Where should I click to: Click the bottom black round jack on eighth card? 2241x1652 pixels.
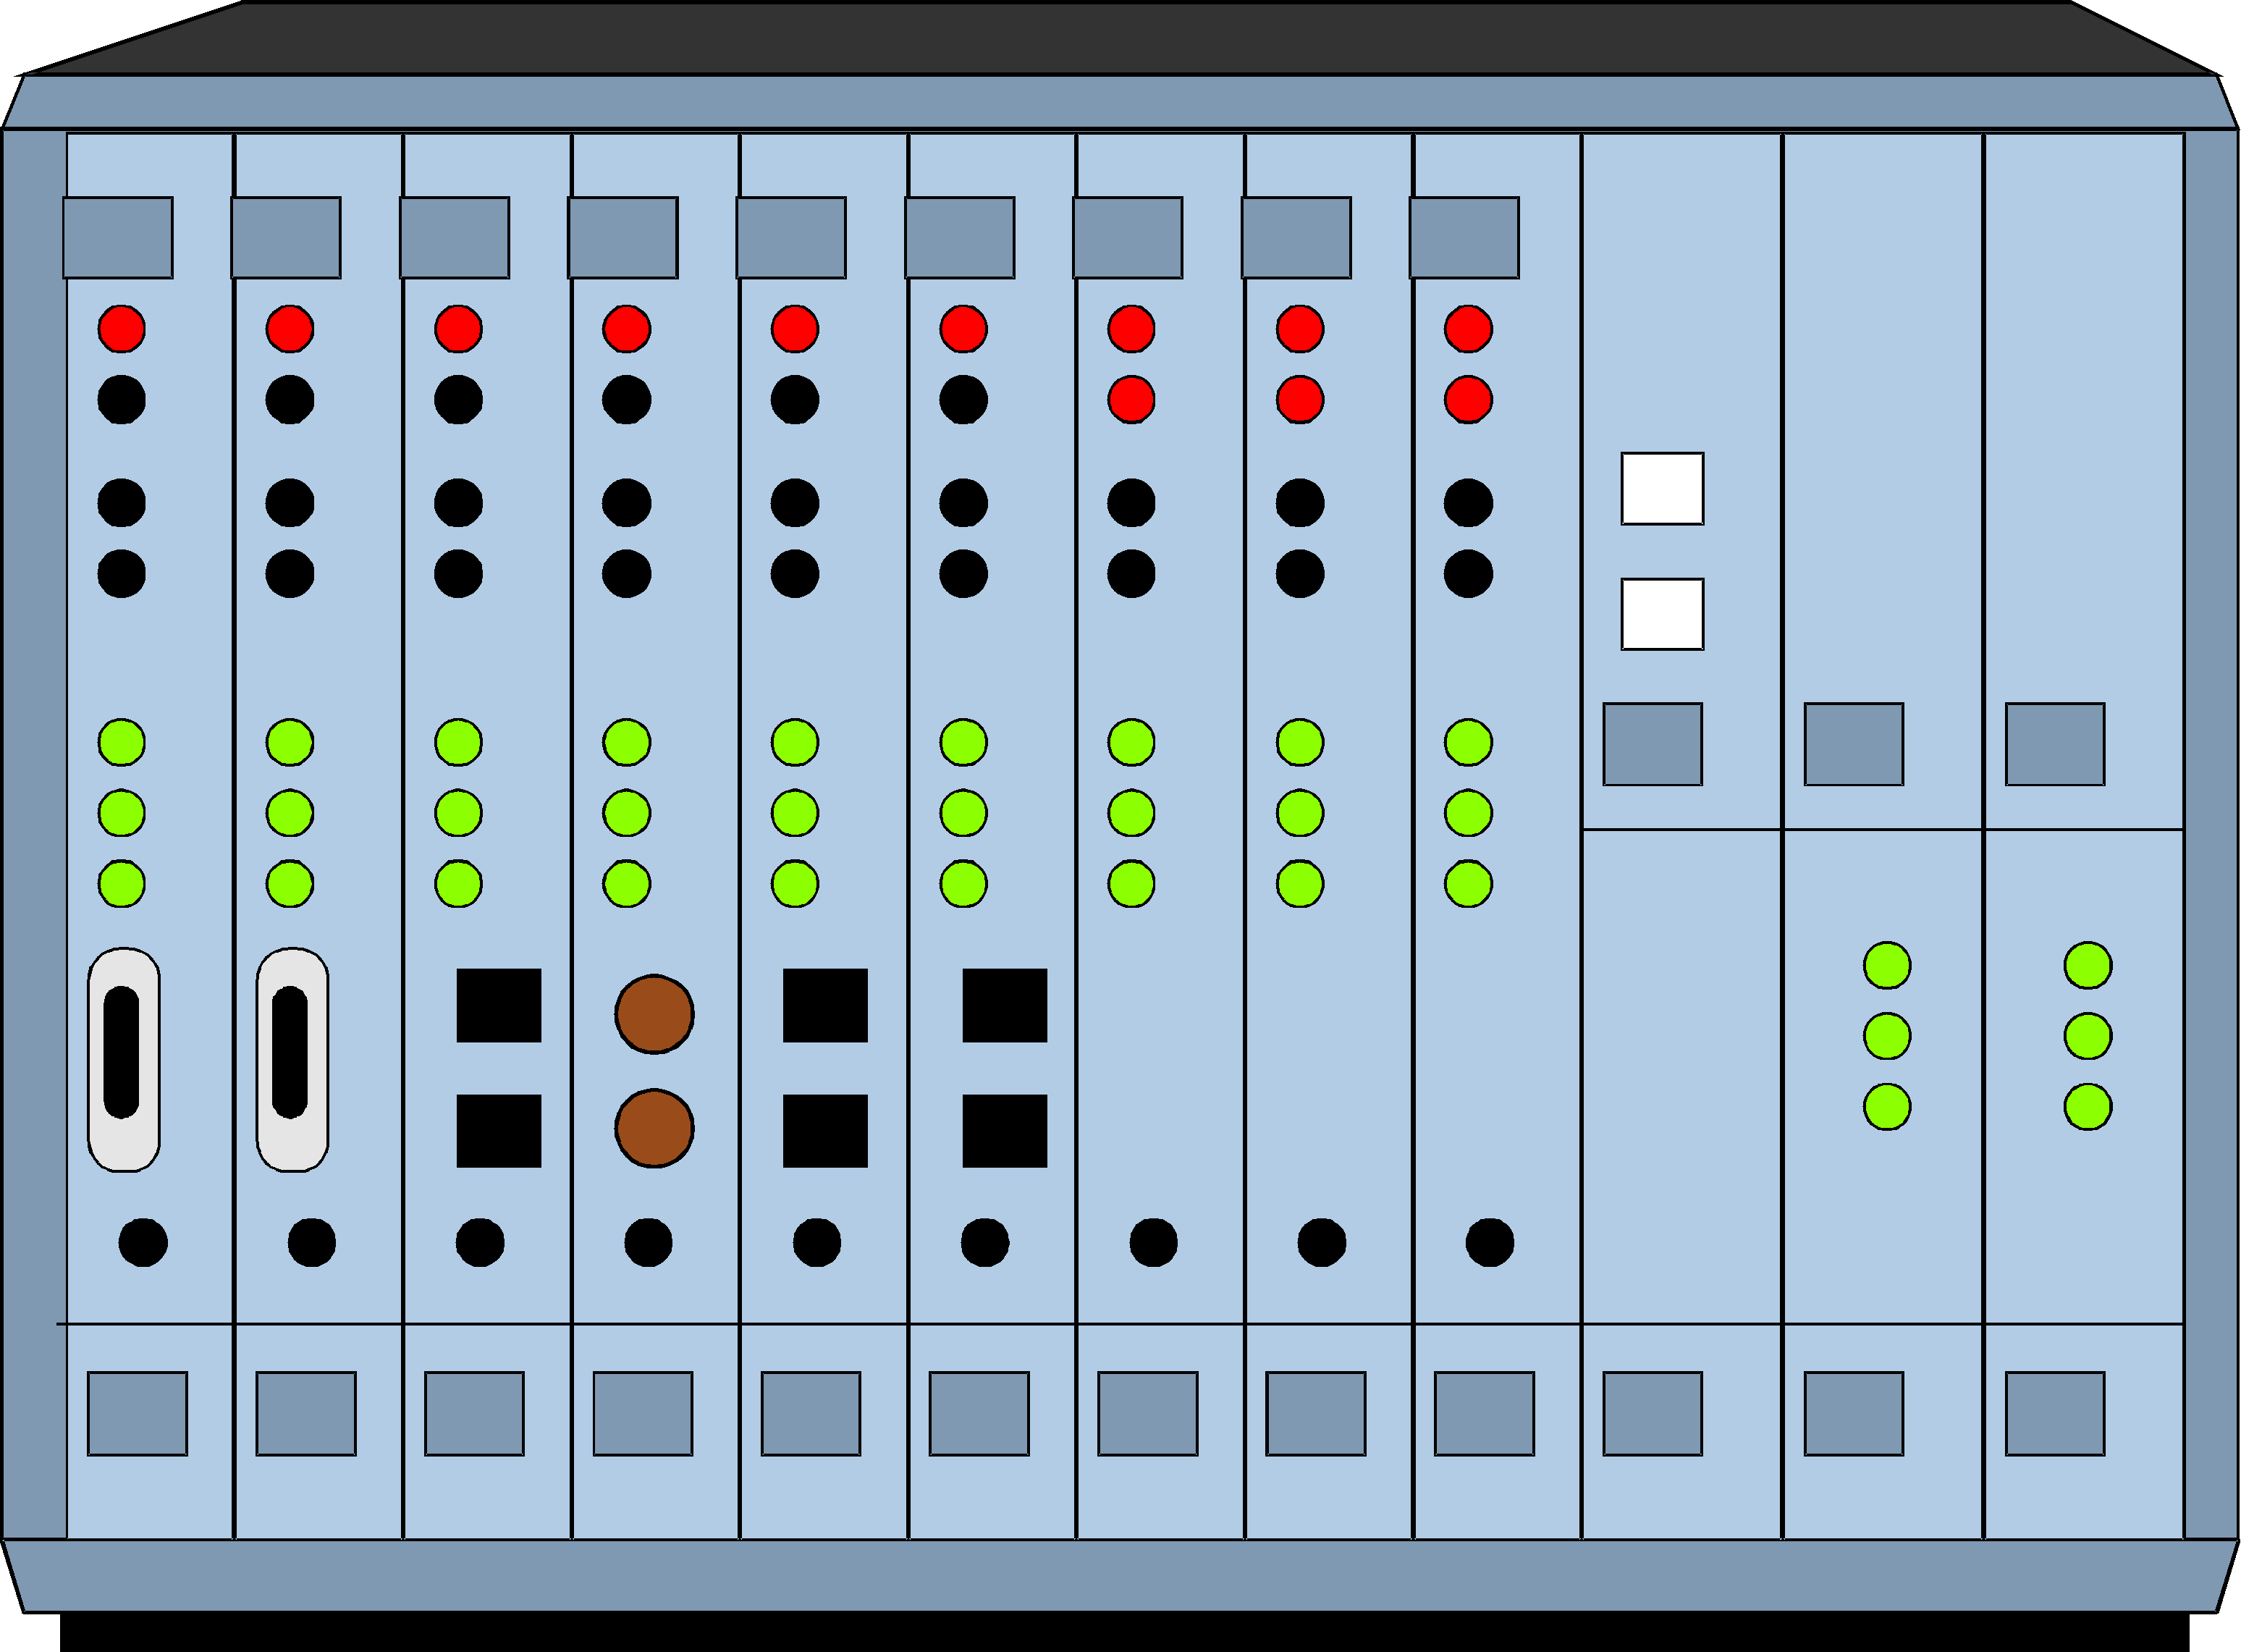click(1321, 1243)
